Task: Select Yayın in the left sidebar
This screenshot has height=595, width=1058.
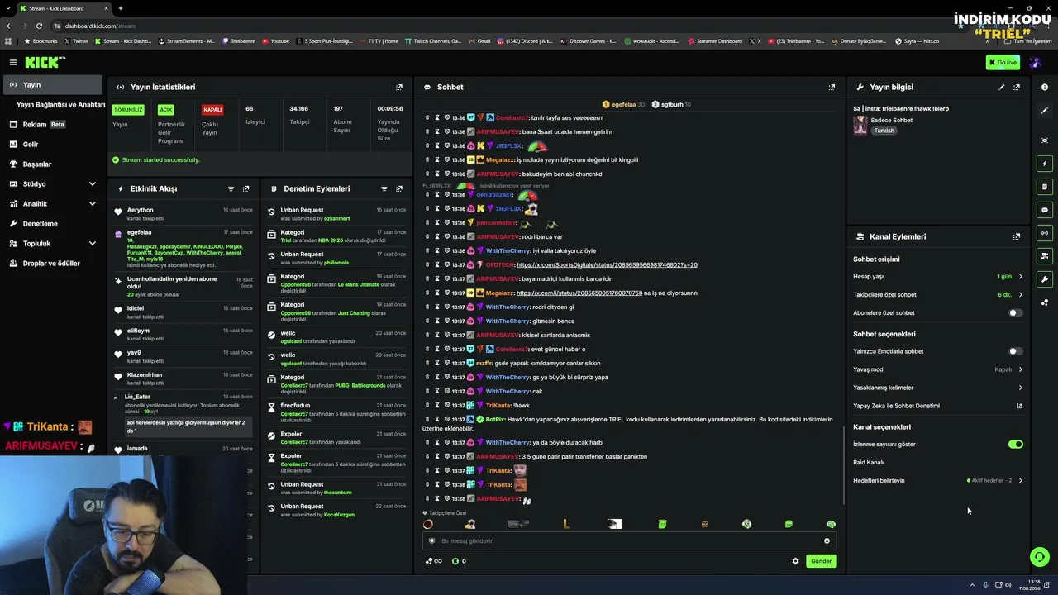Action: (x=53, y=85)
